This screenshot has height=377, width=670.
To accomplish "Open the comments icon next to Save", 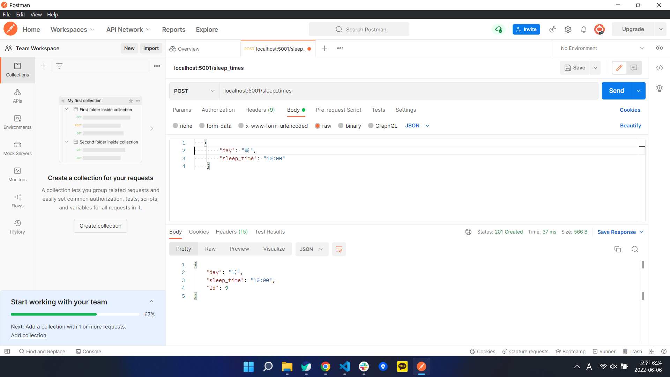I will 634,68.
